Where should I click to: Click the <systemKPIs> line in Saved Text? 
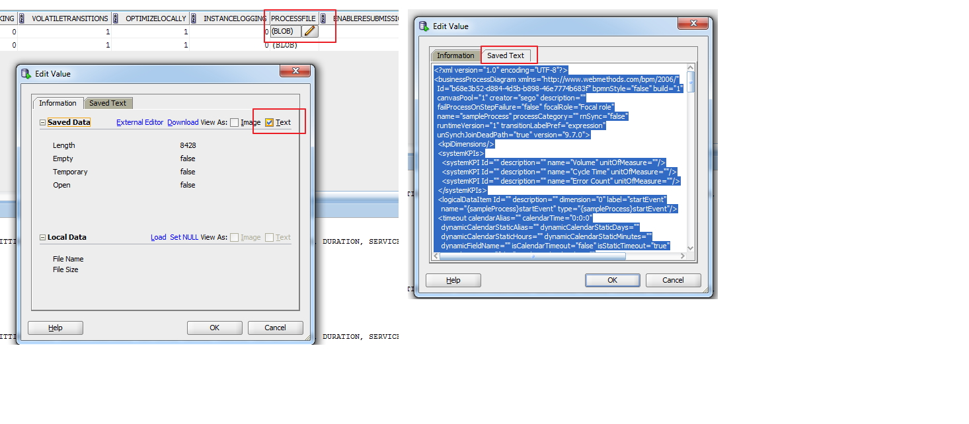[461, 153]
